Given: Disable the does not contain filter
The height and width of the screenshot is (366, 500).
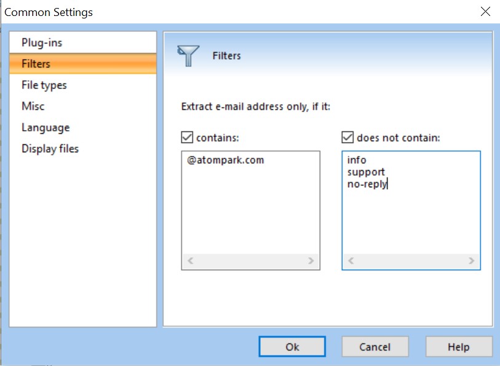Looking at the screenshot, I should 346,137.
